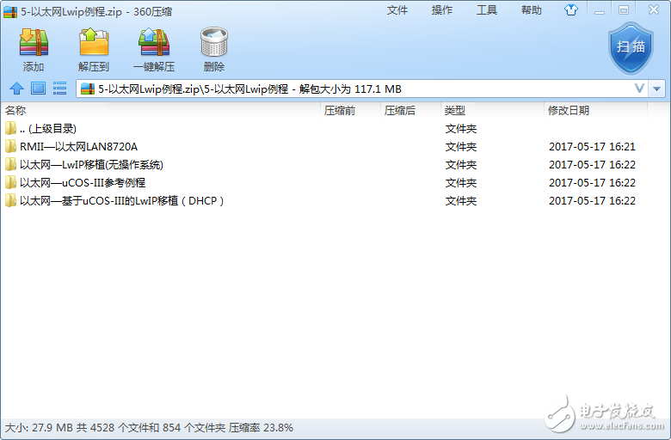Open the 帮助 menu
The height and width of the screenshot is (440, 671).
[531, 10]
